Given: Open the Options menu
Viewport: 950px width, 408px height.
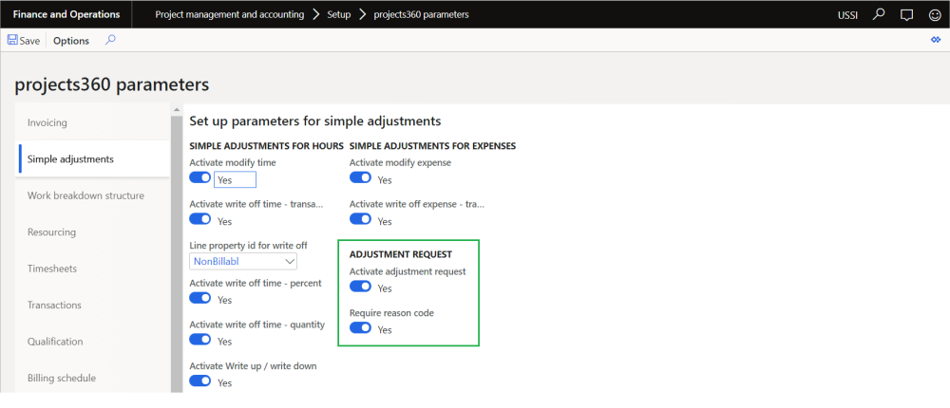Looking at the screenshot, I should [x=71, y=41].
